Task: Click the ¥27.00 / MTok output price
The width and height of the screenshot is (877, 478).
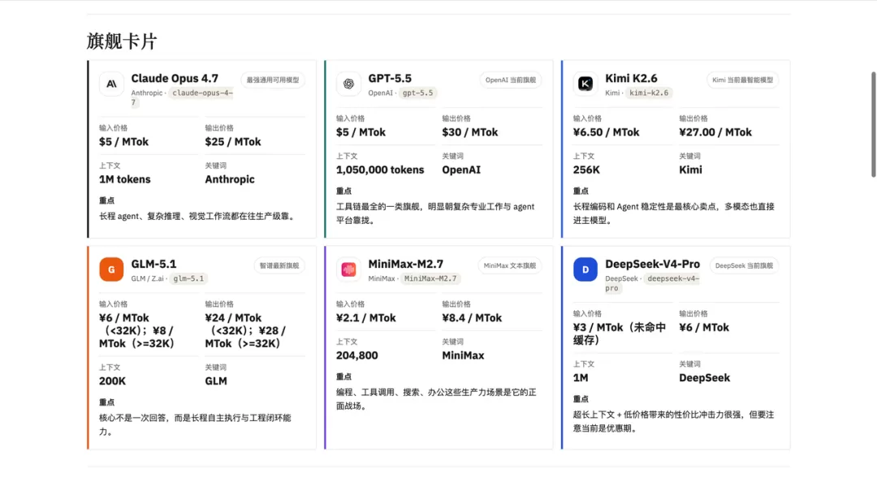Action: pos(715,132)
